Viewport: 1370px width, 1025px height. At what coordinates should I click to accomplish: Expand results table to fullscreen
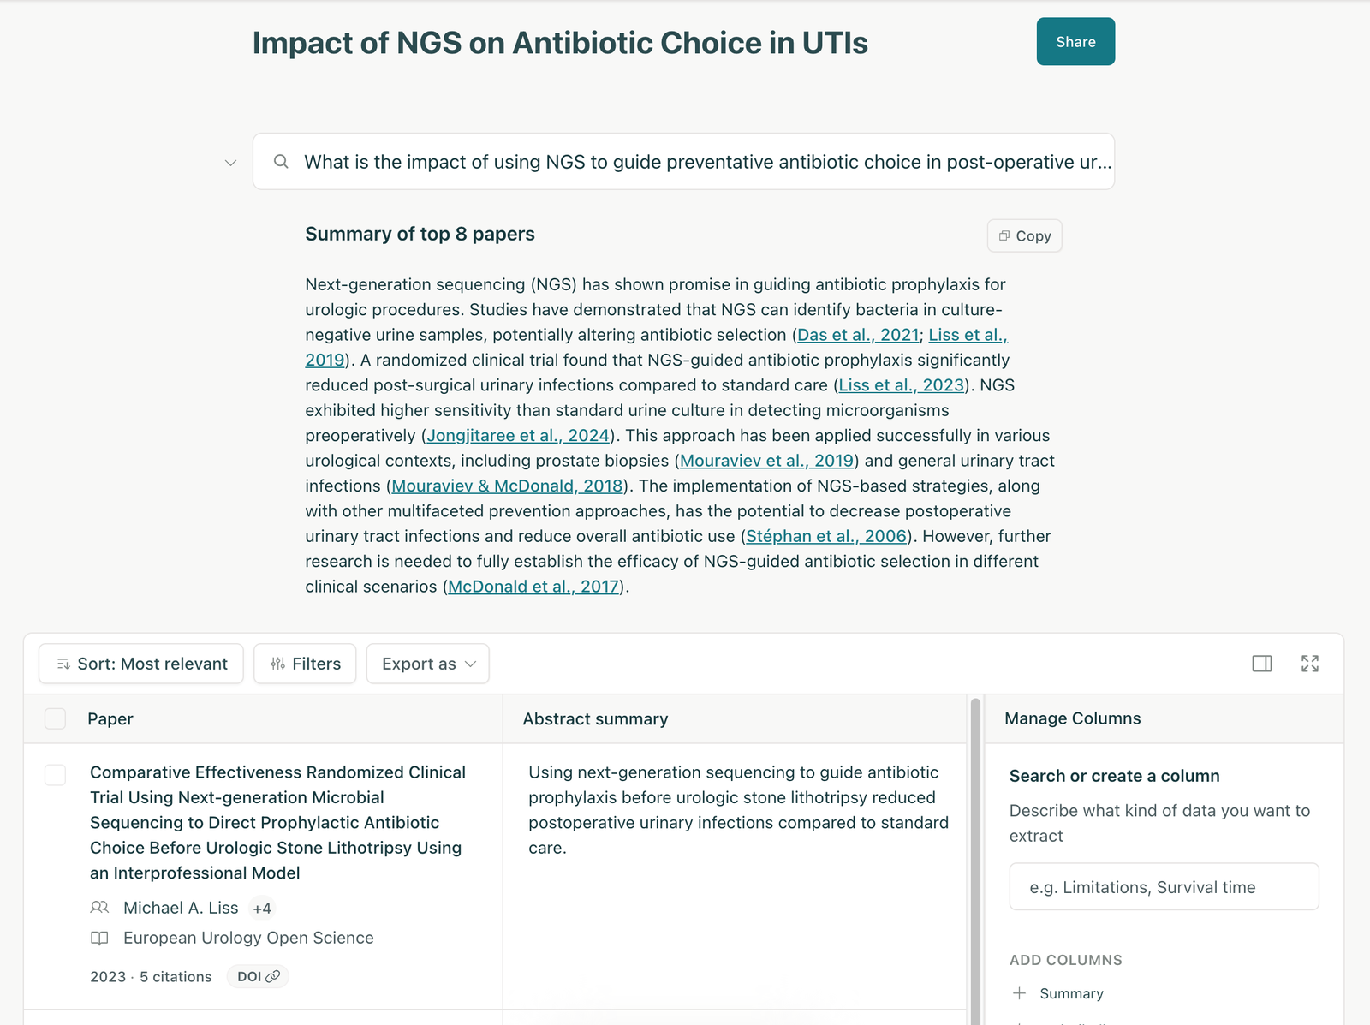click(x=1309, y=664)
